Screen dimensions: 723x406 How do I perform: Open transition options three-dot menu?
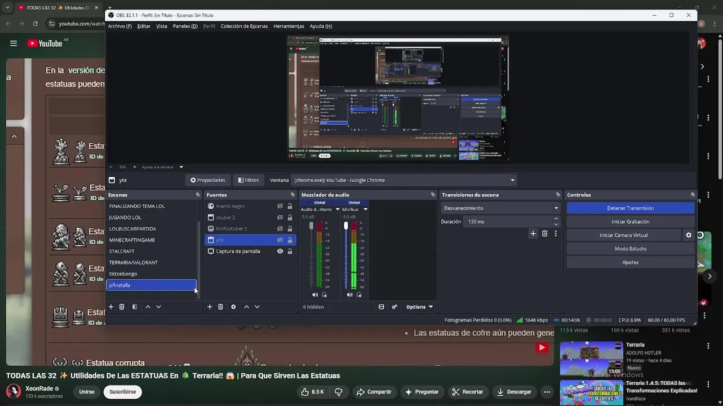[556, 233]
